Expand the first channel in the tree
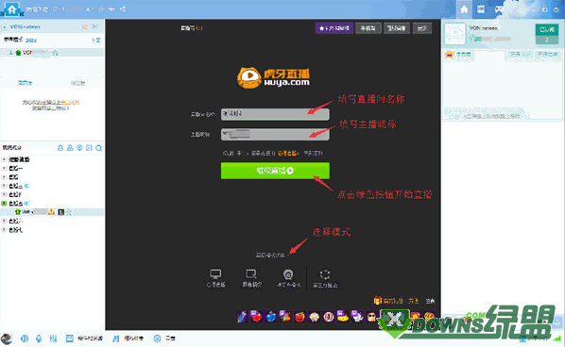565x347 pixels. (x=4, y=159)
